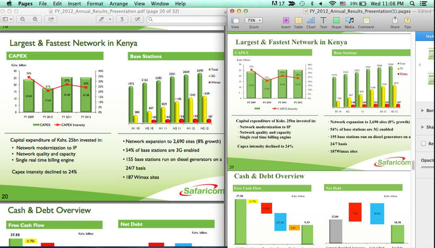Screen dimensions: 435x248
Task: Click the Preview search field
Action: coord(187,19)
